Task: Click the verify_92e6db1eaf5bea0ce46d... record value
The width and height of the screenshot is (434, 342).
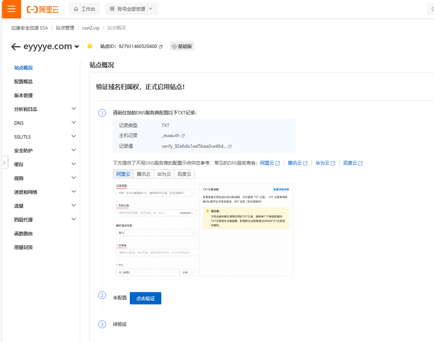Action: (194, 146)
